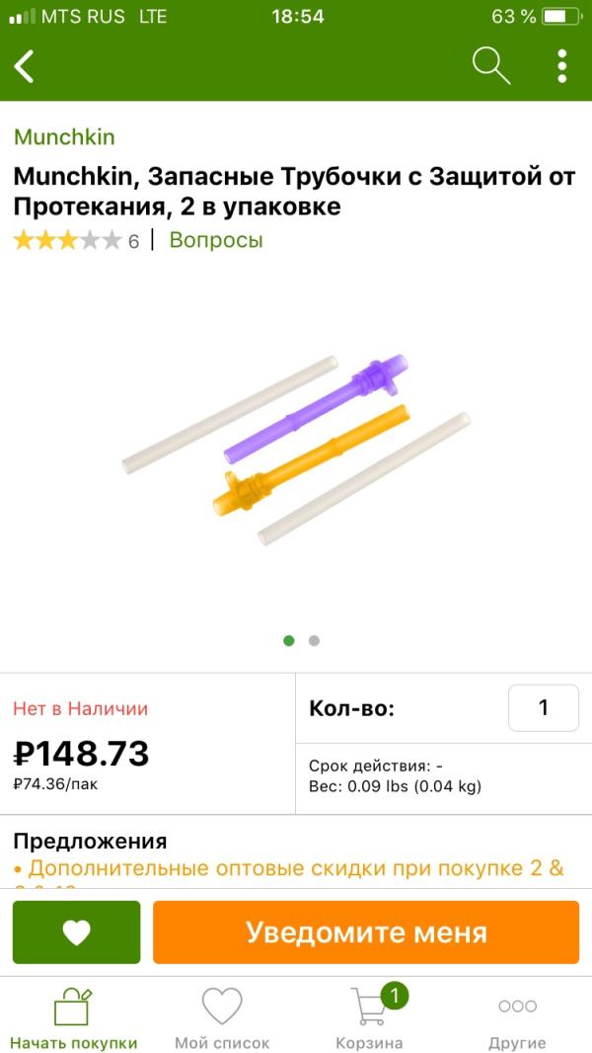Screen dimensions: 592x1053
Task: Switch to the Мой список tab label
Action: [222, 1043]
